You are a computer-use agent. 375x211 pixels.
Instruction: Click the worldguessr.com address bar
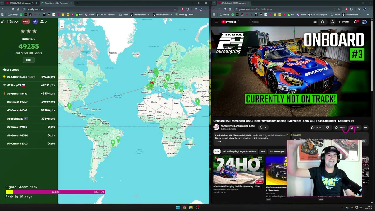click(x=100, y=9)
